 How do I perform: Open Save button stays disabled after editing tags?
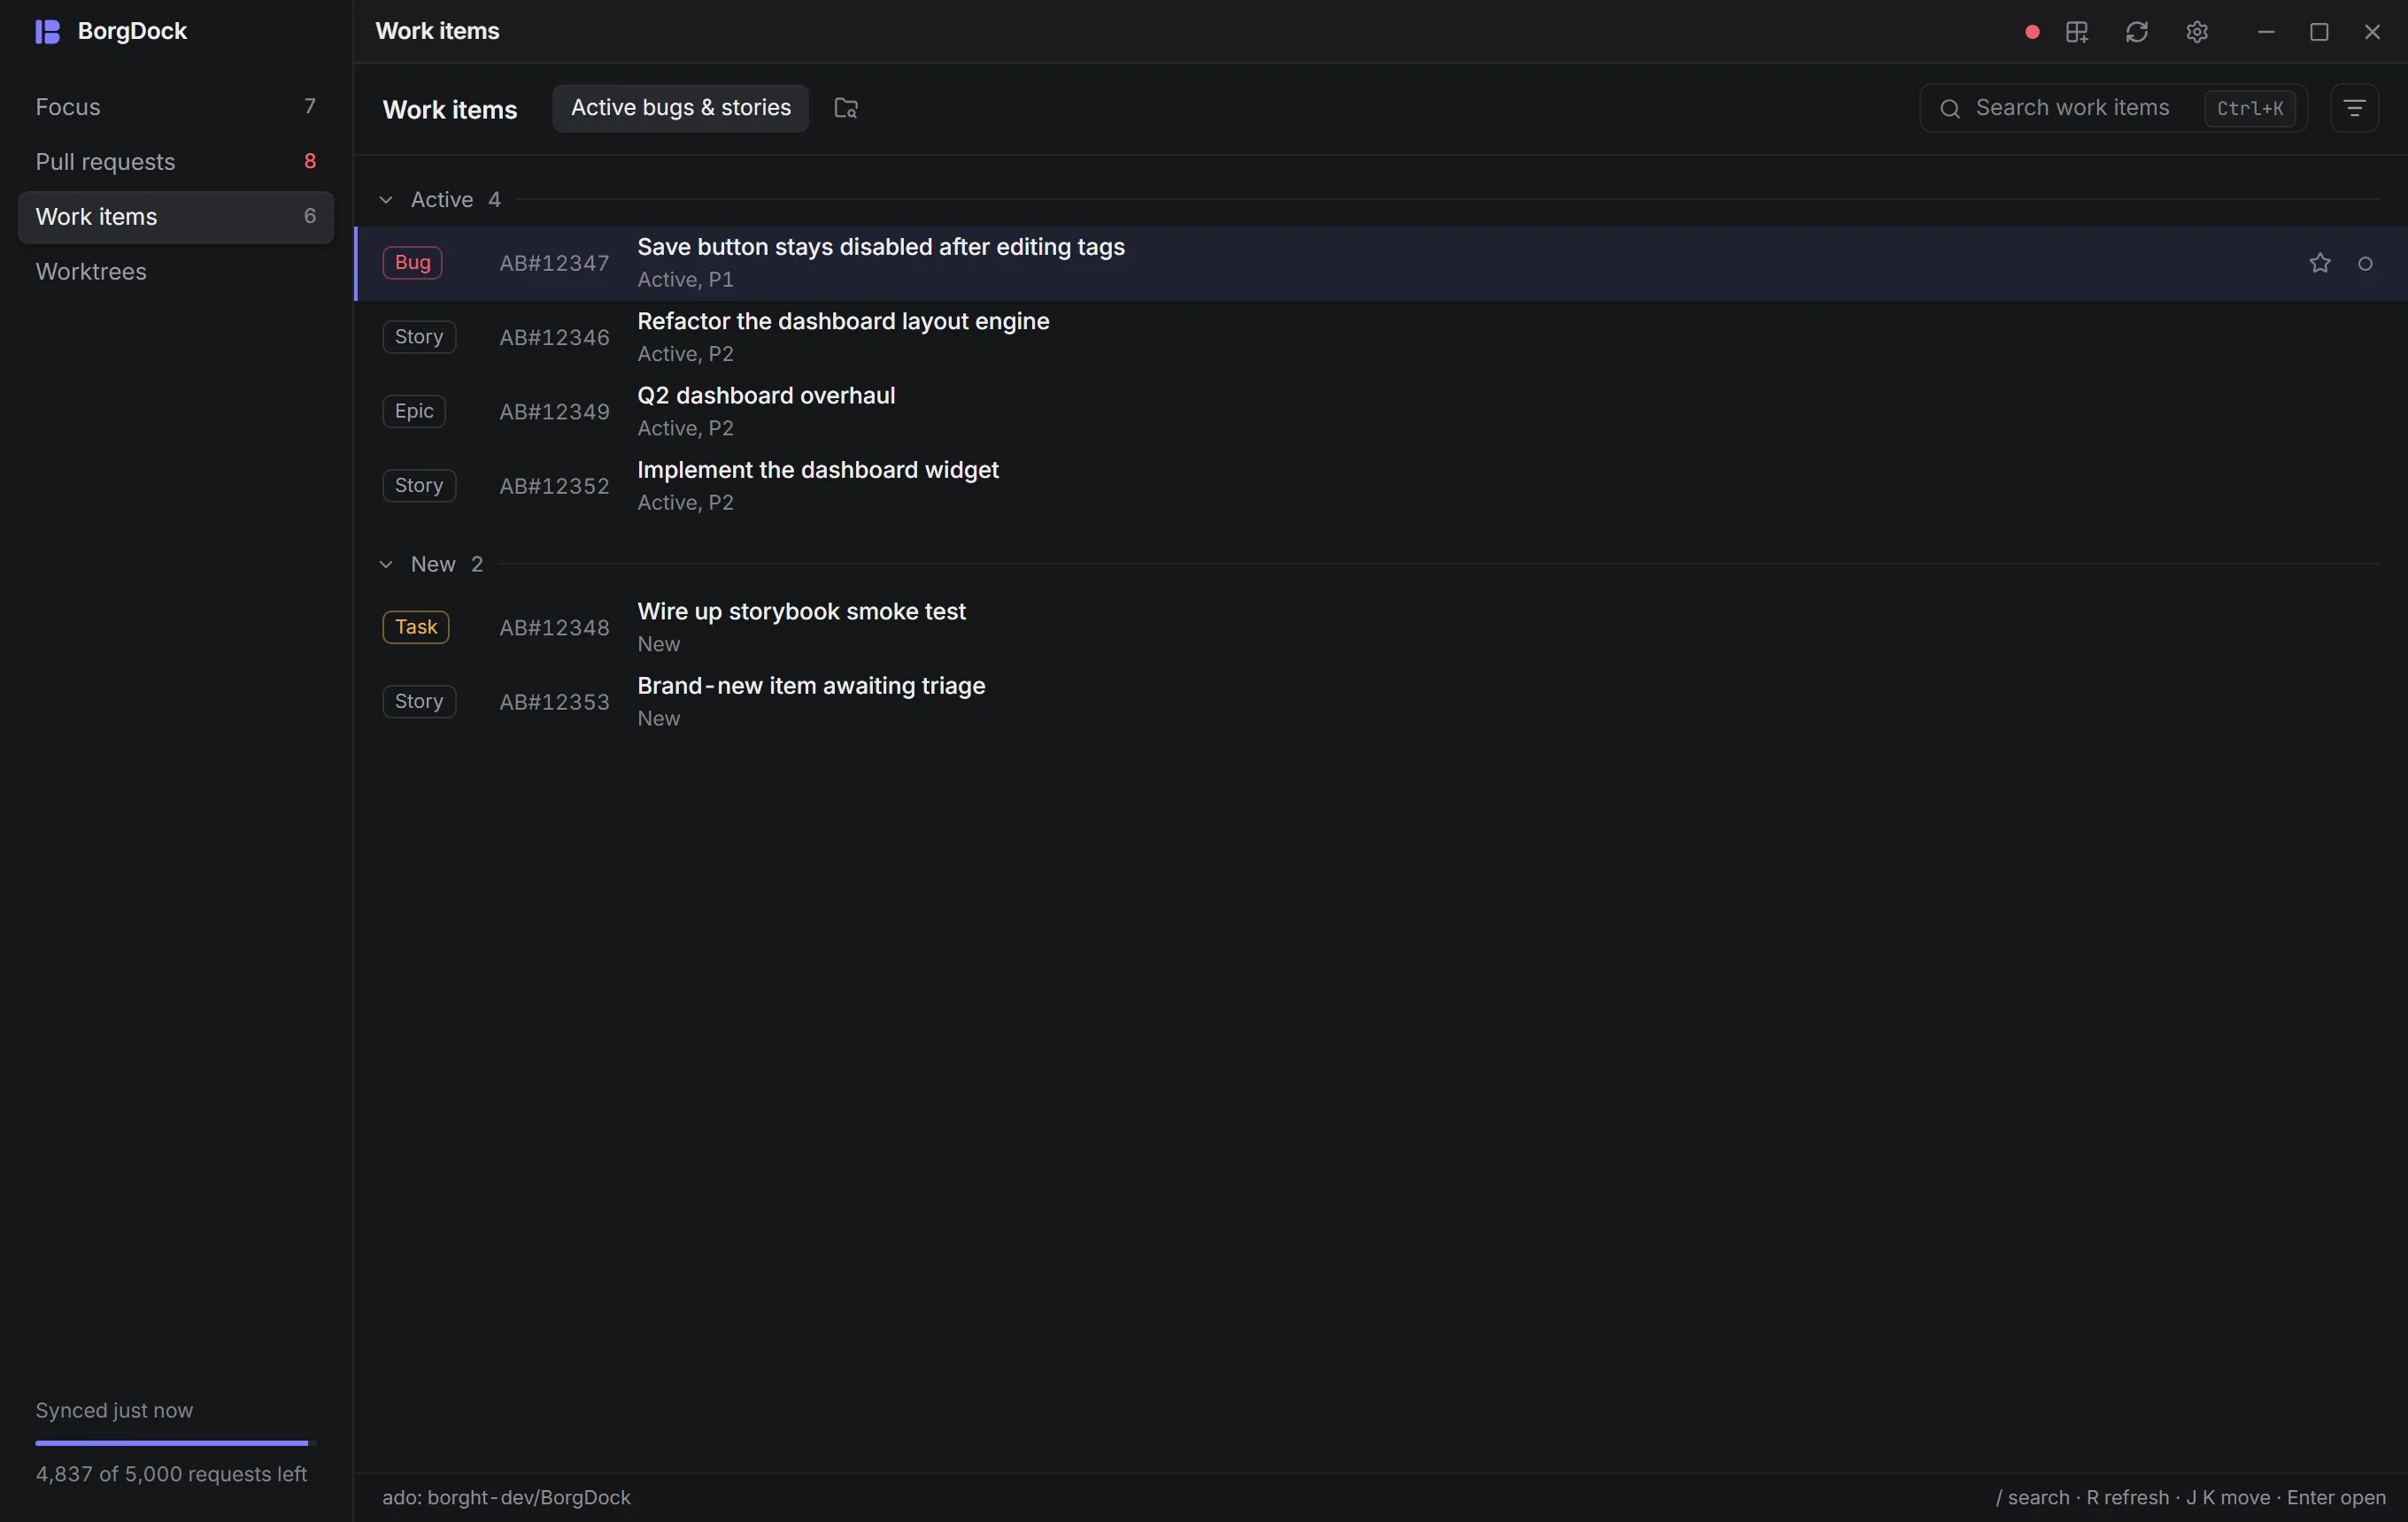[1381, 263]
